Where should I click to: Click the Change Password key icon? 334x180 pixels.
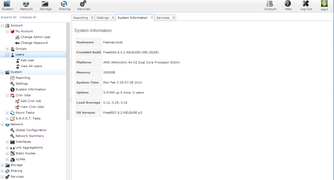17,43
